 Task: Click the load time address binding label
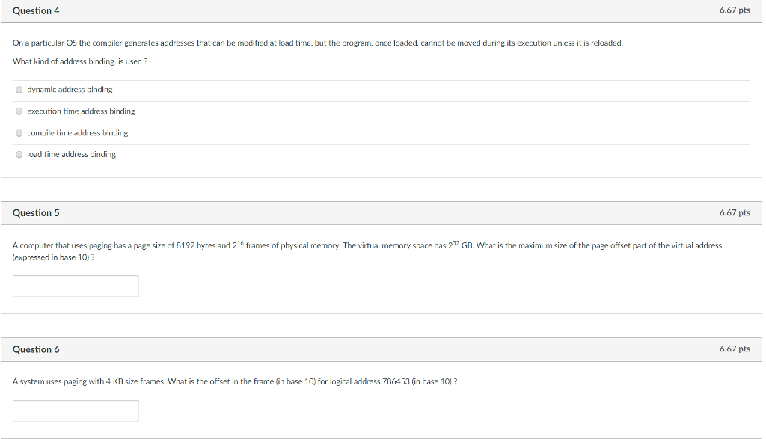coord(70,154)
